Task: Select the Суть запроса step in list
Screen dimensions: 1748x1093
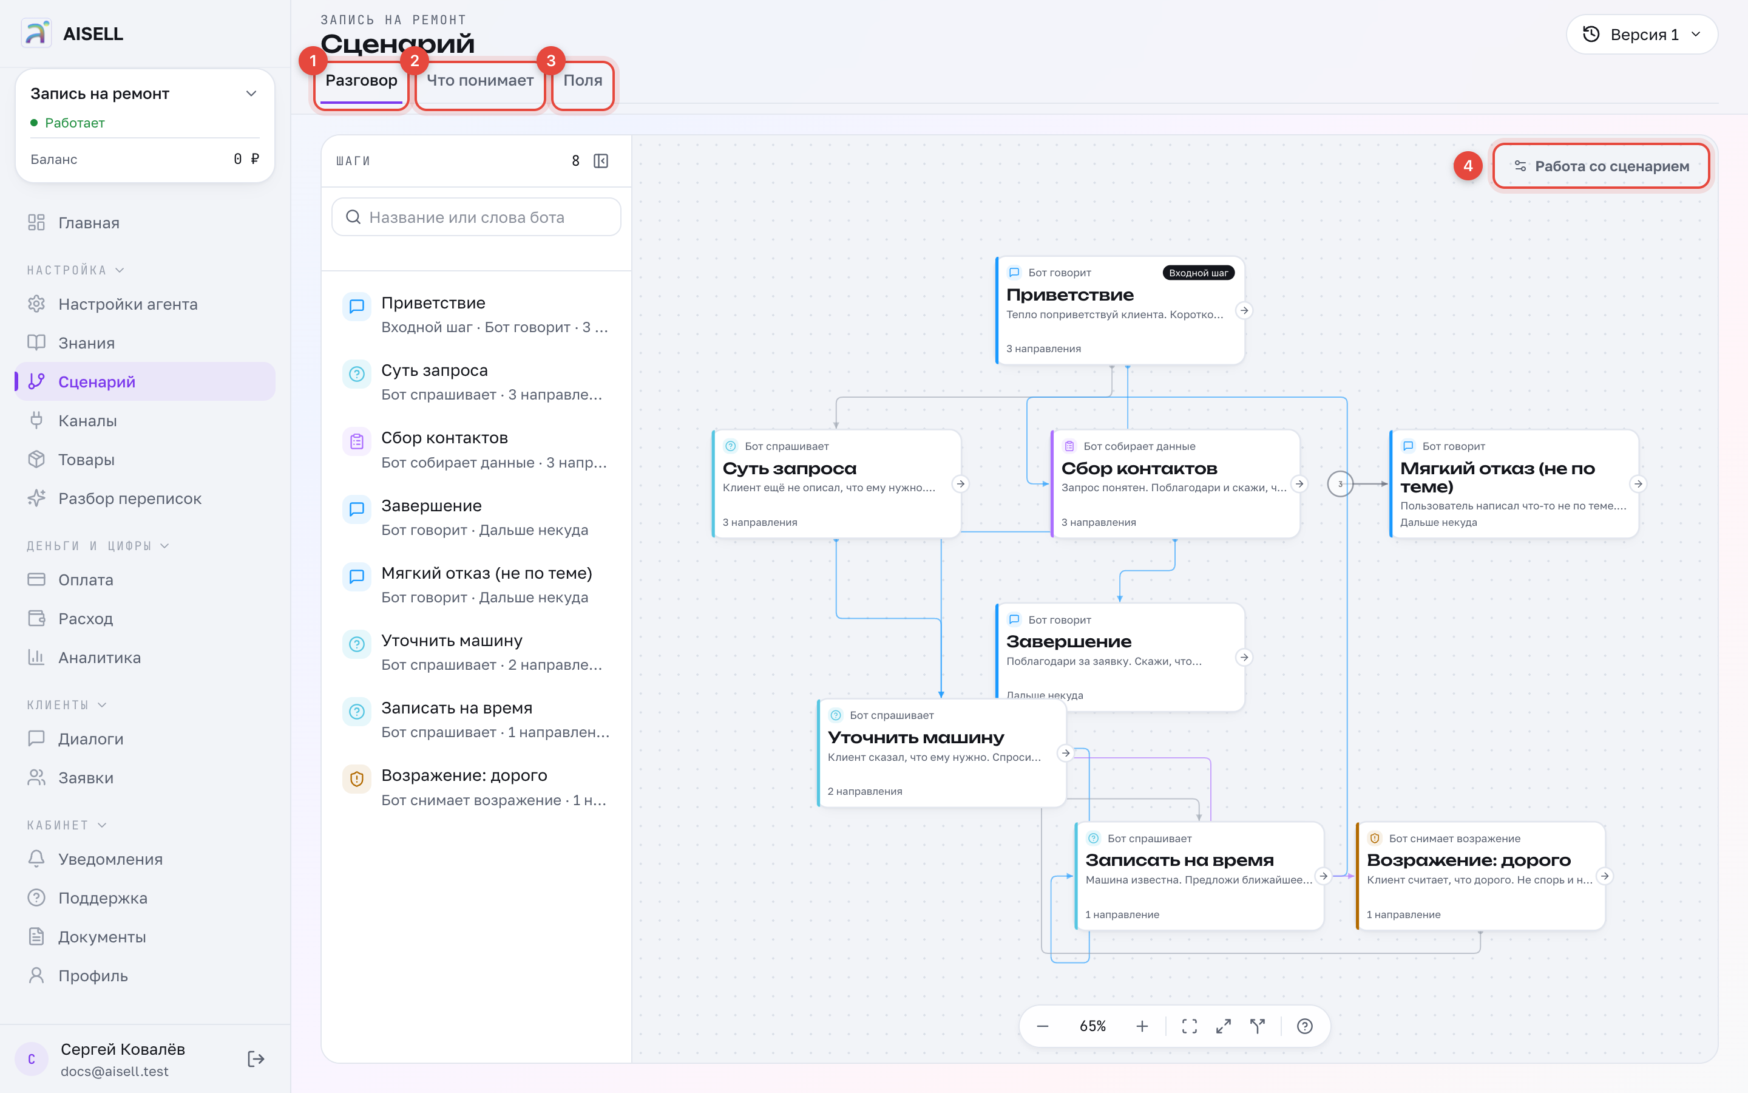Action: point(476,382)
